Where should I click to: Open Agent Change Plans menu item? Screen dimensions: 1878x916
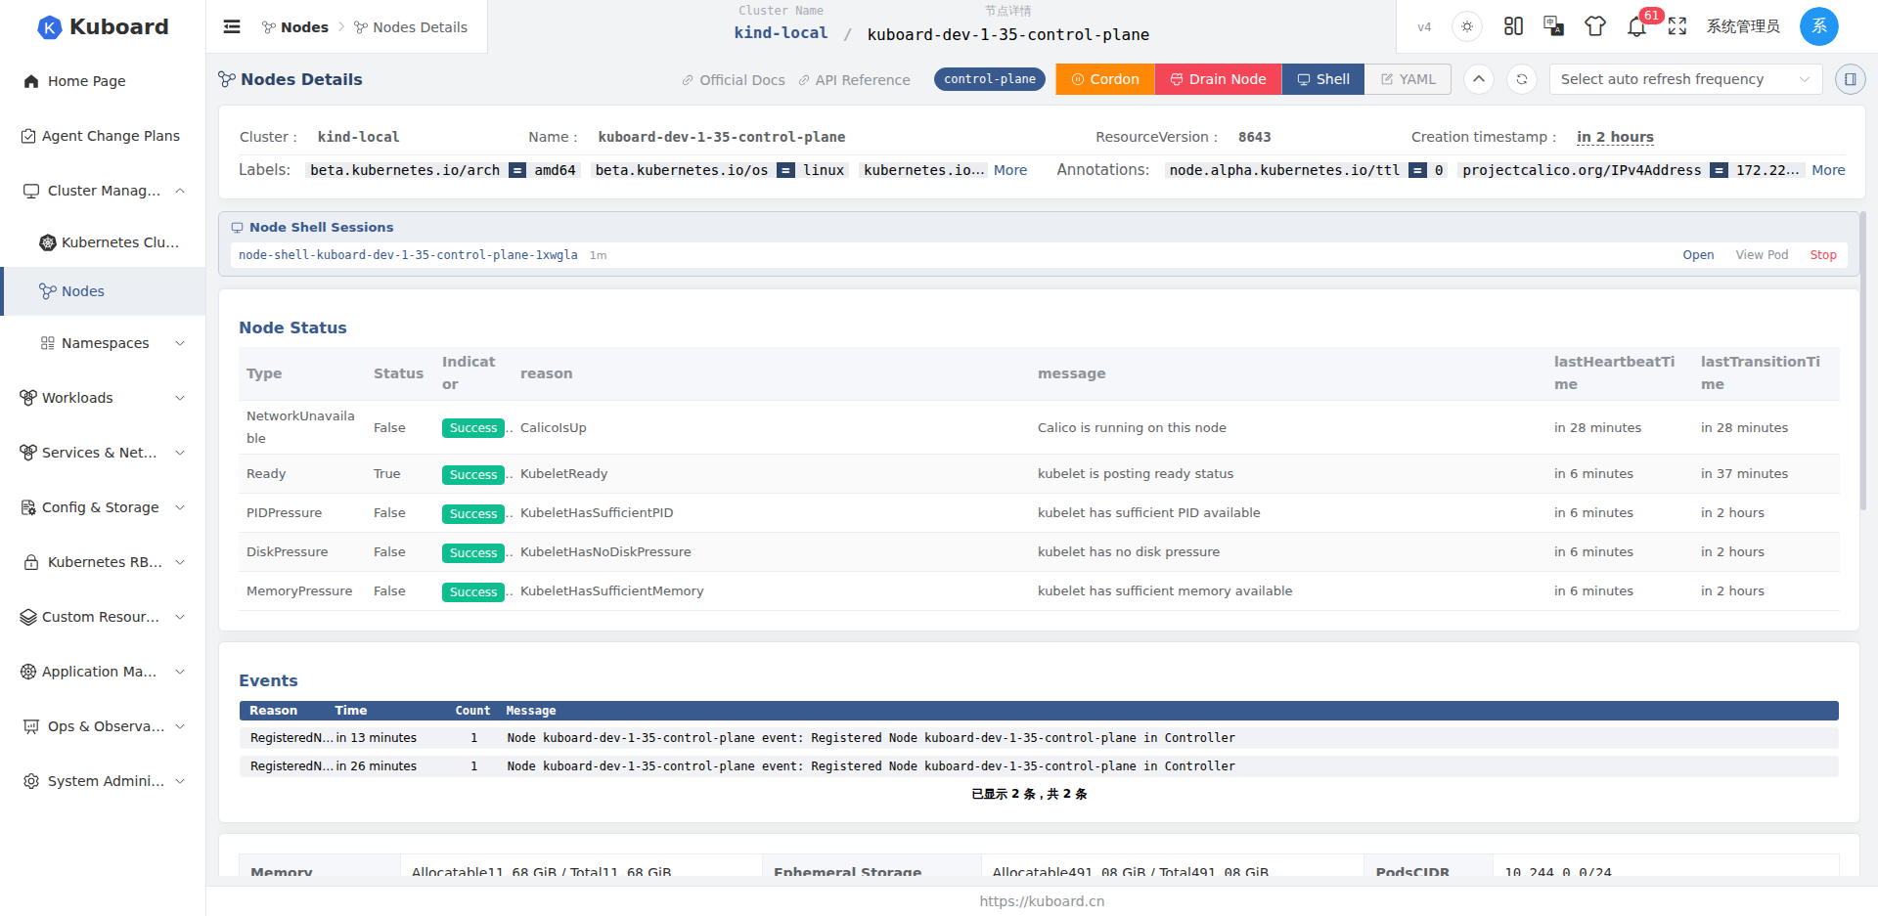pos(103,136)
